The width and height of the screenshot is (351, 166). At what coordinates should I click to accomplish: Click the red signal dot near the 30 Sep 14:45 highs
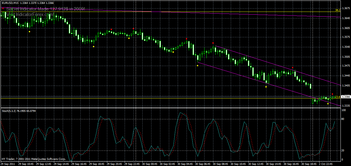pos(293,67)
